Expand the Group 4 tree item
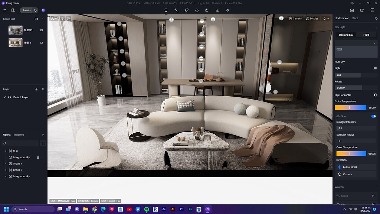Image resolution: width=380 pixels, height=214 pixels. pyautogui.click(x=6, y=163)
